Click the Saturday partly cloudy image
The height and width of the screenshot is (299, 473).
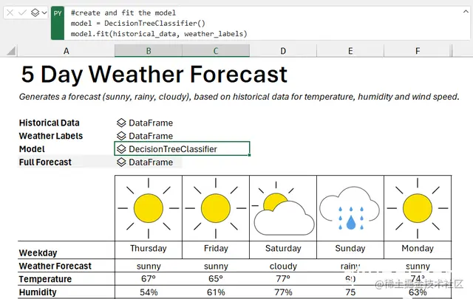point(283,208)
